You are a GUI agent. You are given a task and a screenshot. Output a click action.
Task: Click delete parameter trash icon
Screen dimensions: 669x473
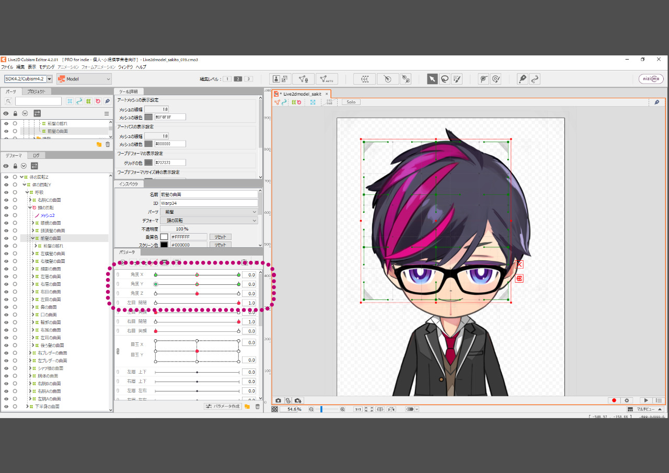(x=257, y=406)
